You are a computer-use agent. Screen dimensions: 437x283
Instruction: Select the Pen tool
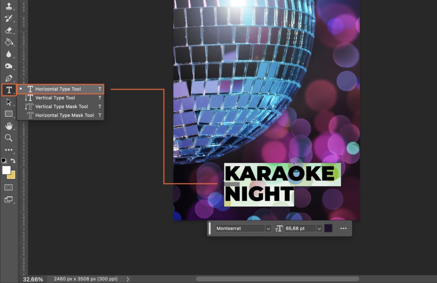click(9, 78)
